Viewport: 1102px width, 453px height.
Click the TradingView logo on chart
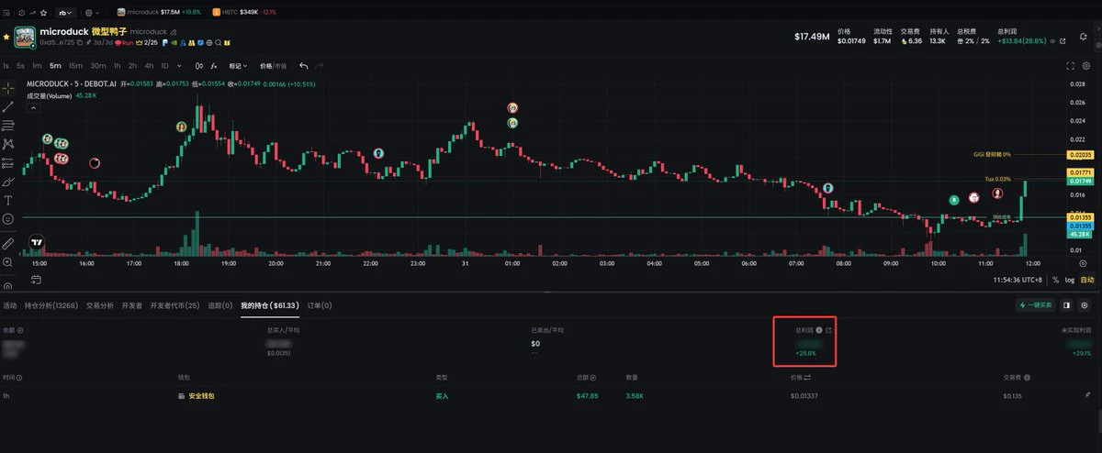tap(37, 243)
